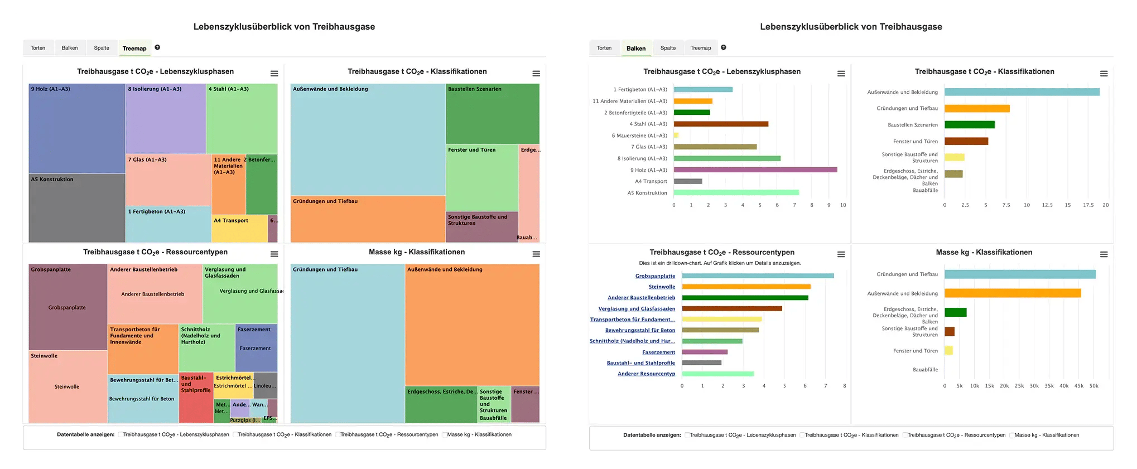
Task: Click the 8 Isolierung (A1-A3) treemap block
Action: (x=166, y=119)
